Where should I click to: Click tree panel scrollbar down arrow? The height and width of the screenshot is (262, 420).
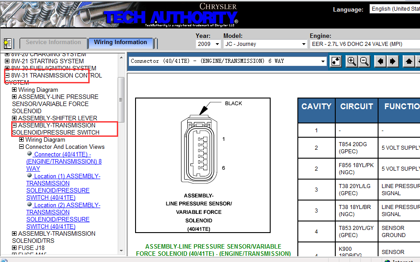coord(121,251)
